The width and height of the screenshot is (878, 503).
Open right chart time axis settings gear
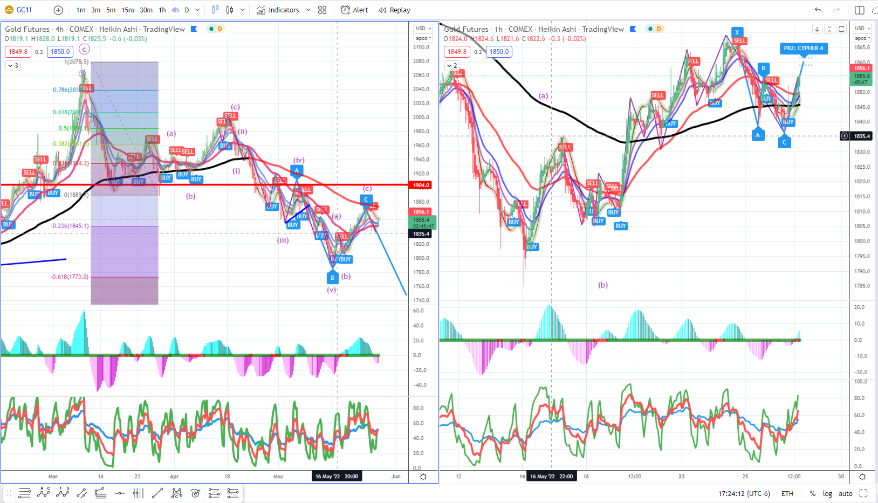tap(862, 477)
